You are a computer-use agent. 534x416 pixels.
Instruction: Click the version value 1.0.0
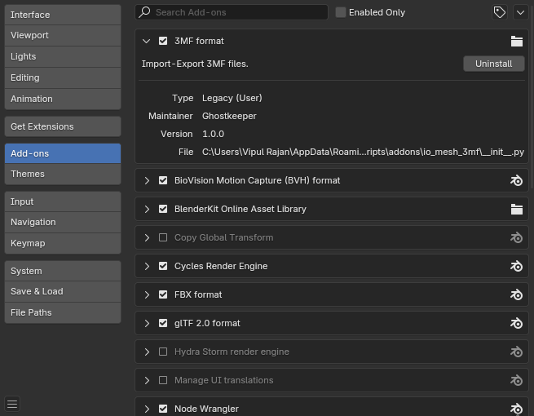pos(213,134)
